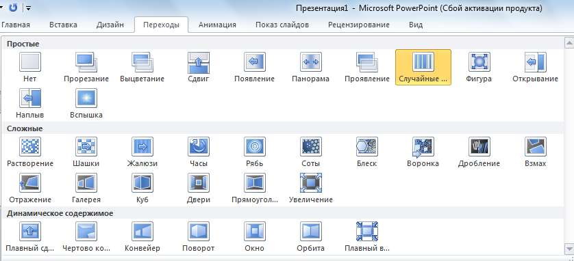Apply the Открывание transition
This screenshot has width=574, height=261.
pyautogui.click(x=535, y=67)
